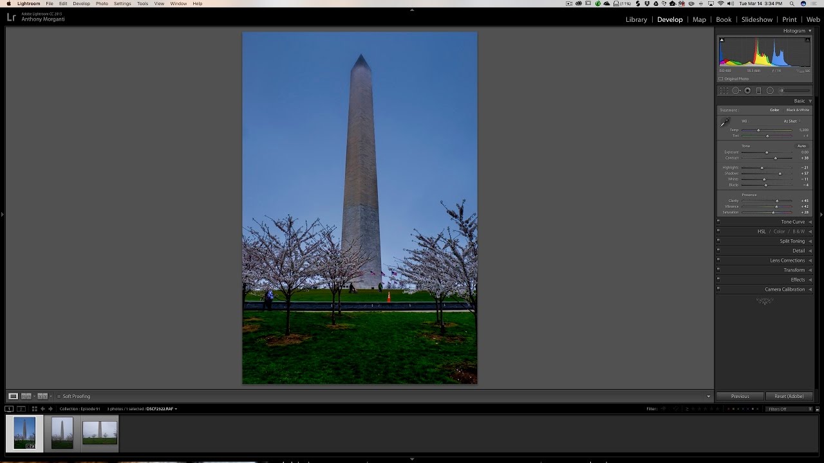Click the Reset (Adobe) button

789,396
